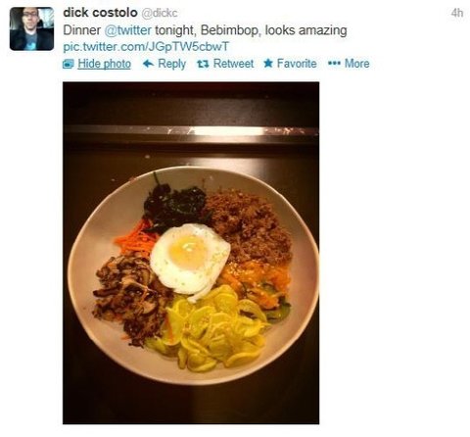
Task: Click the Retweet arrows icon
Action: 203,64
